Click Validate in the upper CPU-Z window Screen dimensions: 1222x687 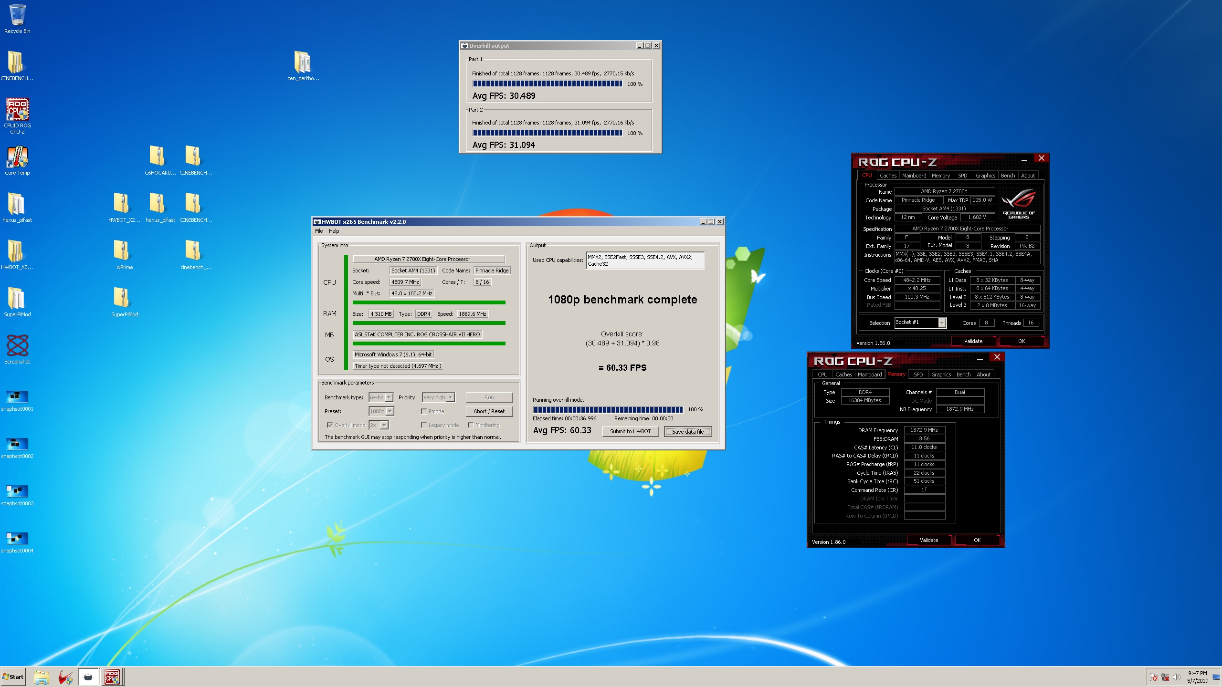click(973, 341)
